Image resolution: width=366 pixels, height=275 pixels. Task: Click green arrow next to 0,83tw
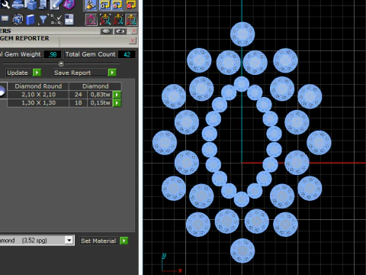pyautogui.click(x=117, y=95)
